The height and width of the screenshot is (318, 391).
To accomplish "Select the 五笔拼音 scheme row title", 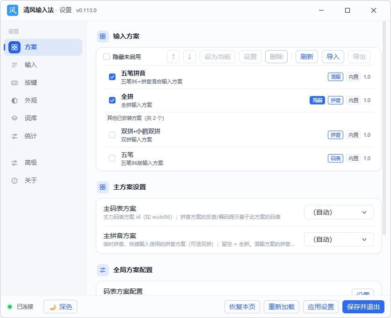I will 133,74.
